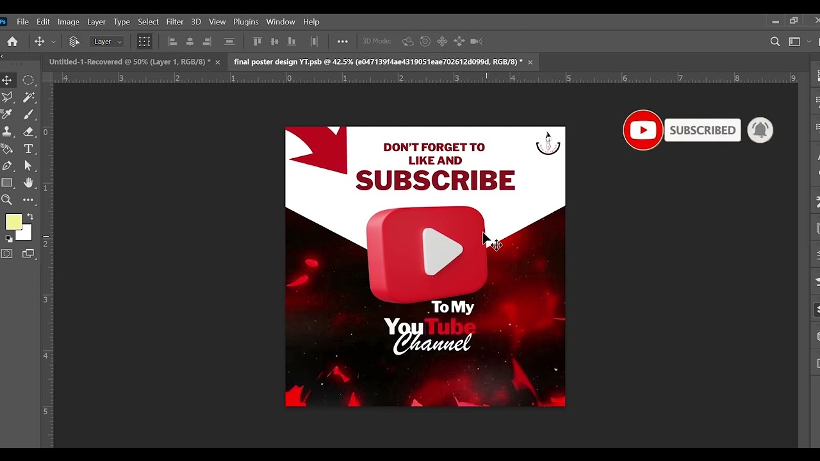The height and width of the screenshot is (461, 820).
Task: Open the Image menu
Action: 69,22
